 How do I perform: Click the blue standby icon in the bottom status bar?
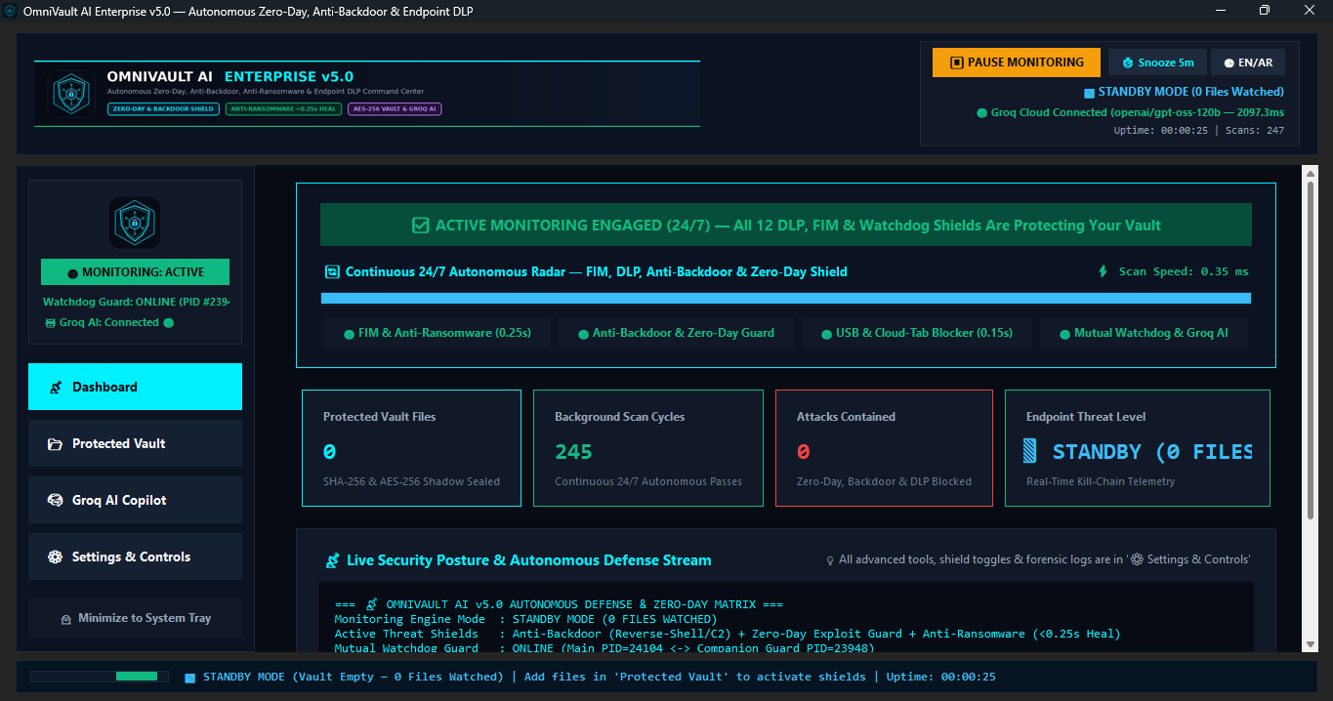point(190,678)
